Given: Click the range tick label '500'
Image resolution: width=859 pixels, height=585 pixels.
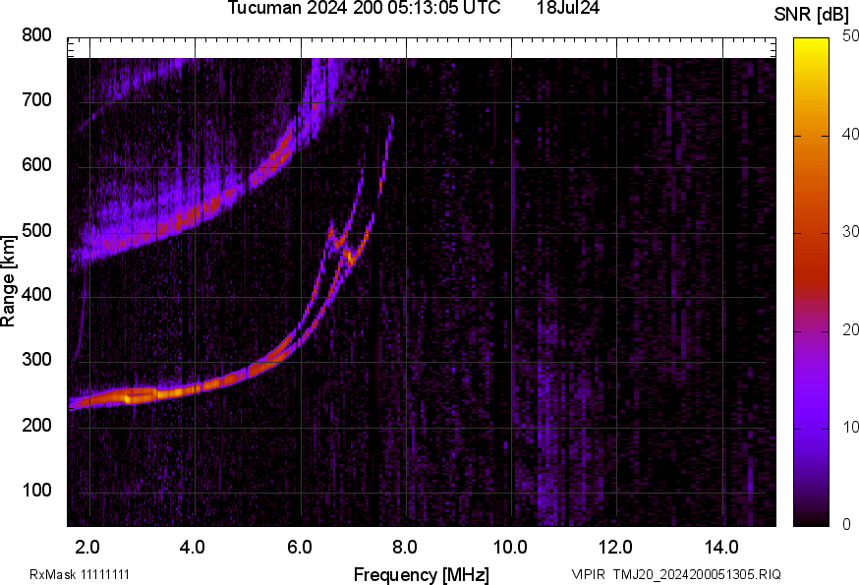Looking at the screenshot, I should coord(36,230).
